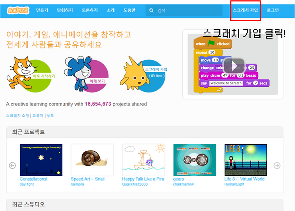Open author naimora's profile
295x211 pixels.
(77, 184)
